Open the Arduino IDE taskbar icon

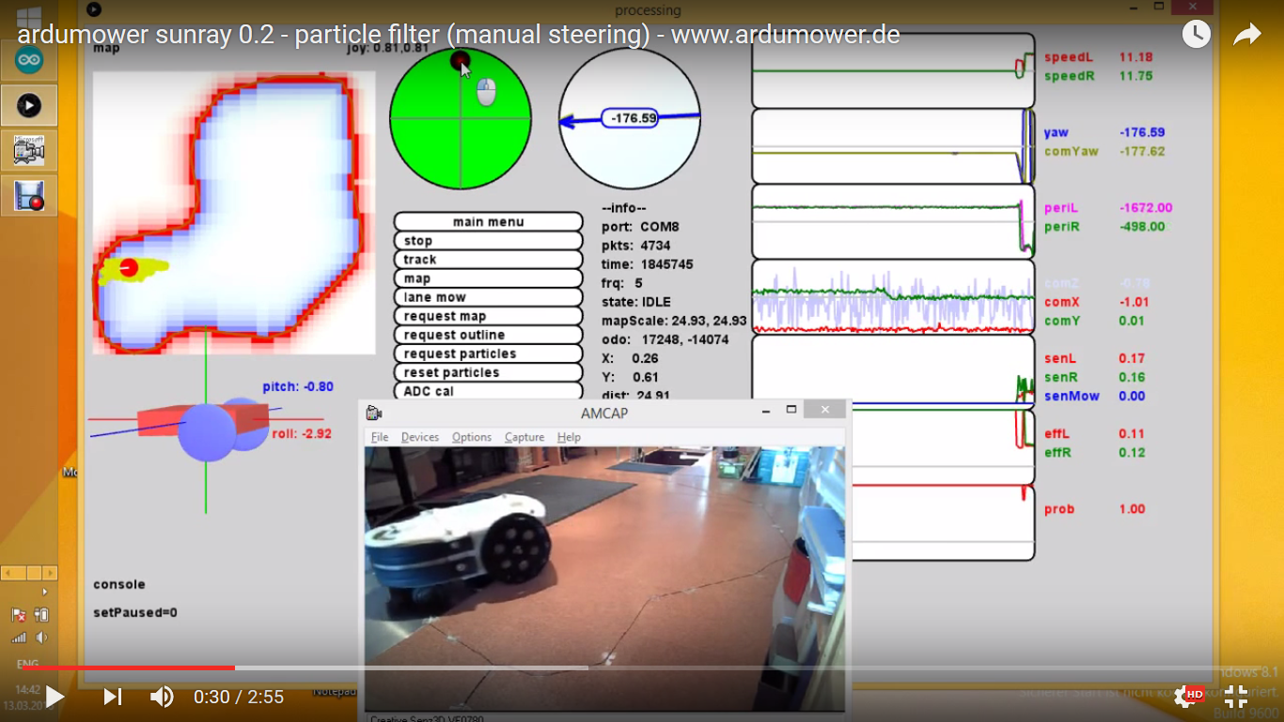pos(29,60)
